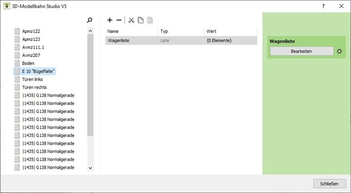Screen dimensions: 351x193
Task: Select Avmz207 in the object list
Action: click(x=31, y=55)
